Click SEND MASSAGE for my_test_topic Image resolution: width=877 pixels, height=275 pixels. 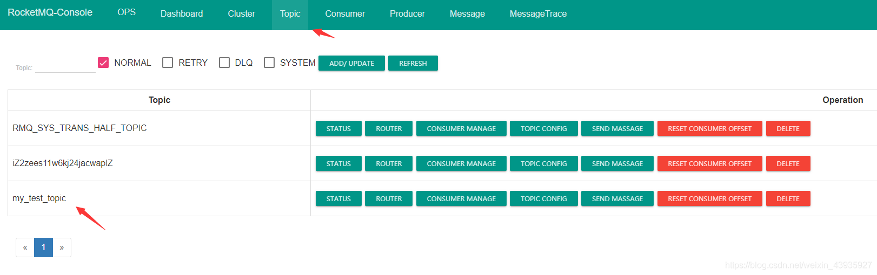click(x=617, y=198)
